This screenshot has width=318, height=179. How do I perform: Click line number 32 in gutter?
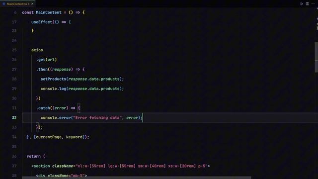tap(14, 118)
